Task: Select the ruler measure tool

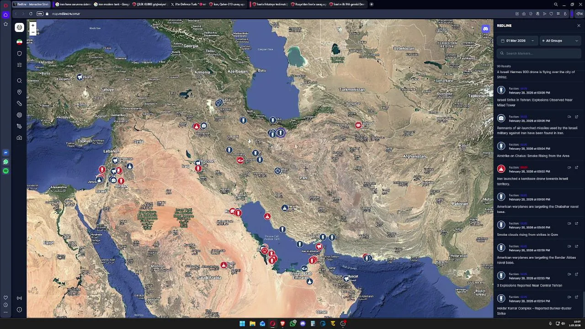Action: coord(19,104)
